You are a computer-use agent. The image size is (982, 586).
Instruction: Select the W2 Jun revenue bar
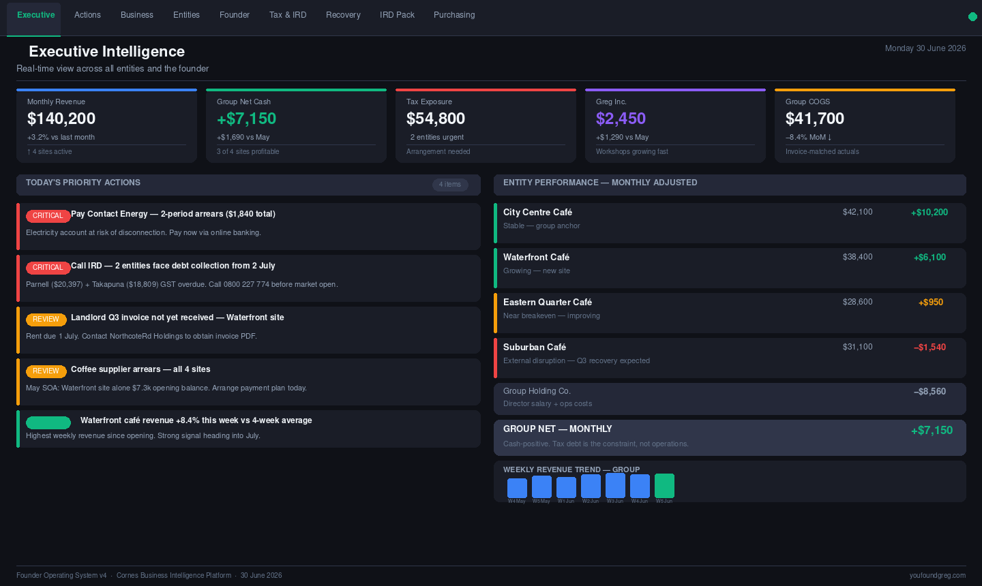pos(591,486)
